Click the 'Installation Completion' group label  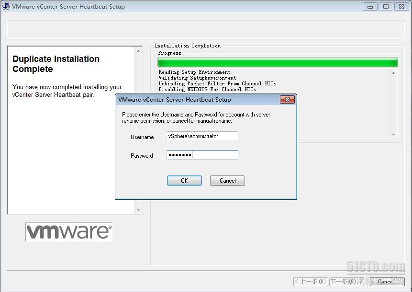pos(188,46)
